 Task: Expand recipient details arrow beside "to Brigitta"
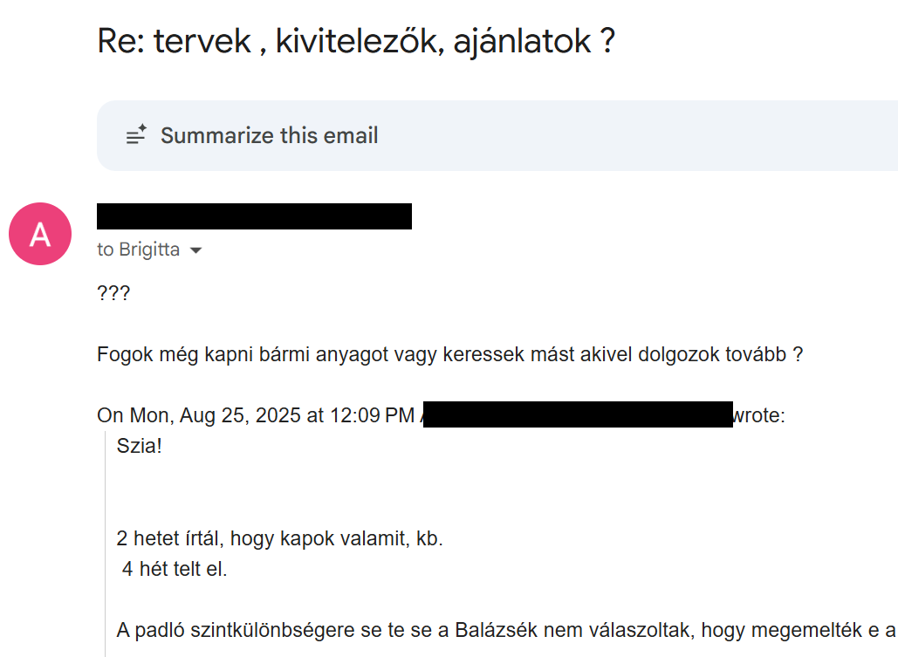tap(196, 250)
